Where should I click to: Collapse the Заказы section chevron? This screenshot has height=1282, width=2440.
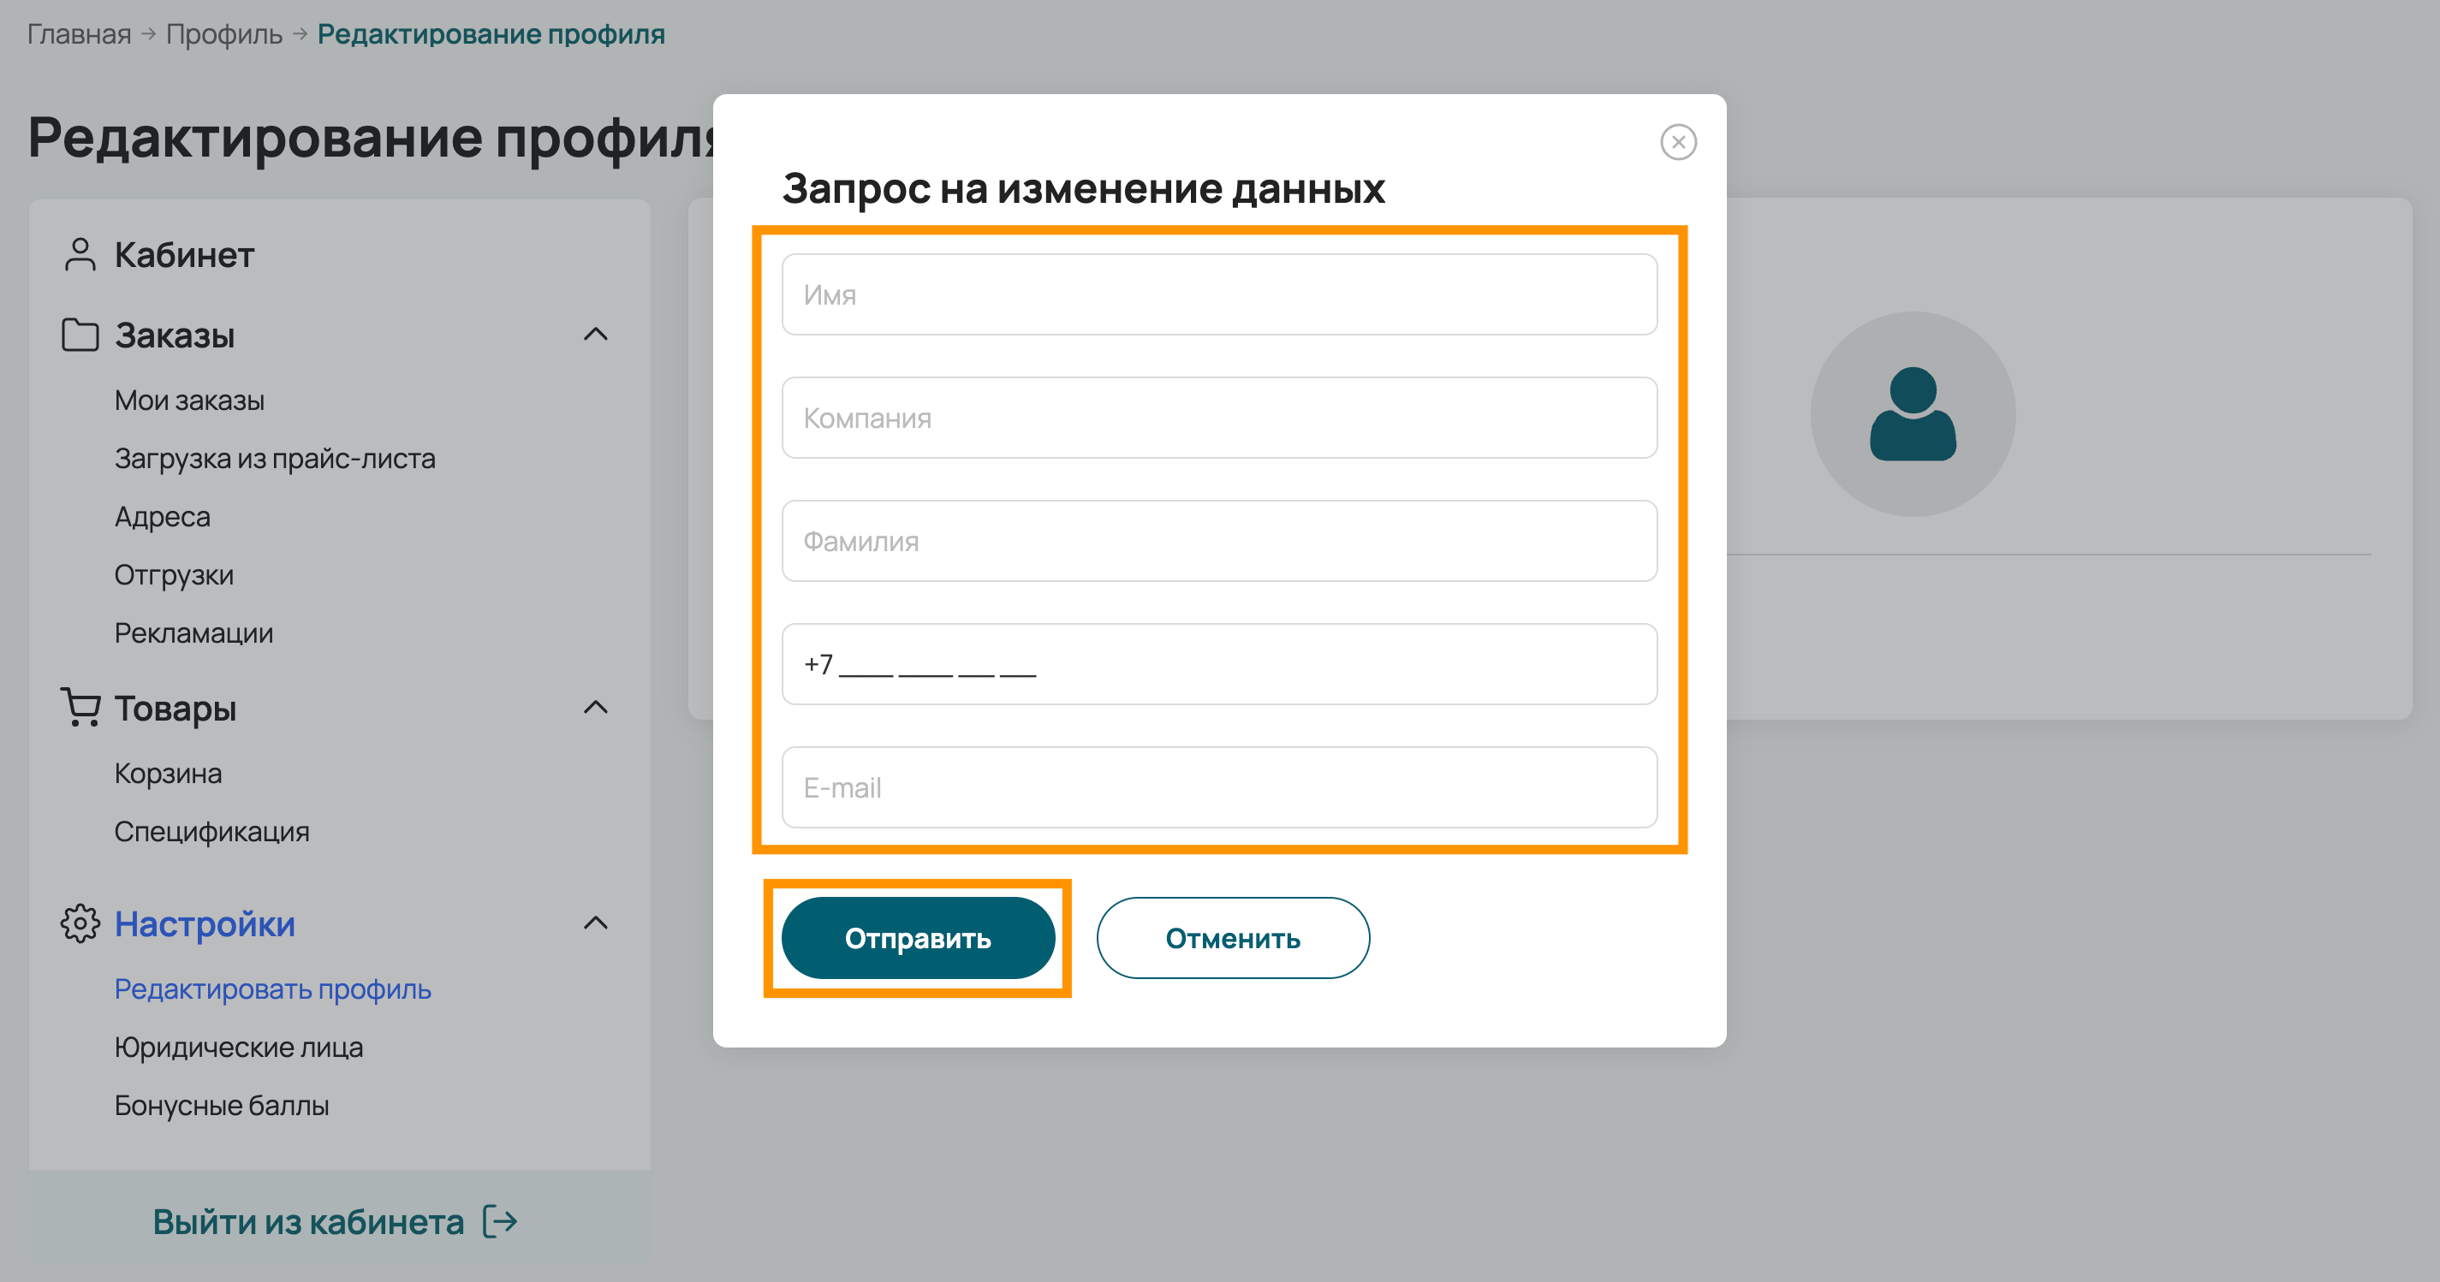(596, 335)
